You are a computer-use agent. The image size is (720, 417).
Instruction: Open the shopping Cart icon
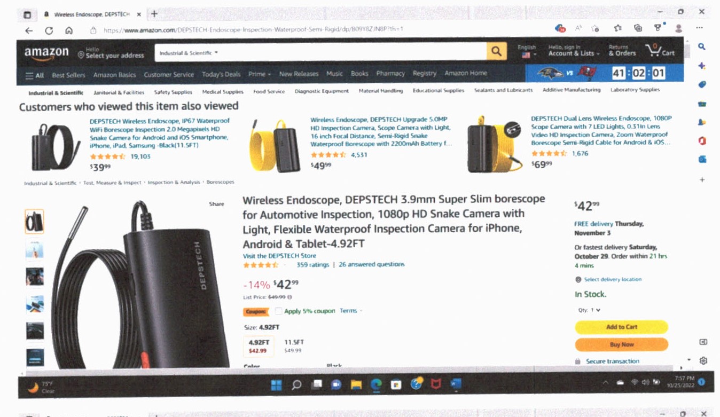[x=661, y=51]
